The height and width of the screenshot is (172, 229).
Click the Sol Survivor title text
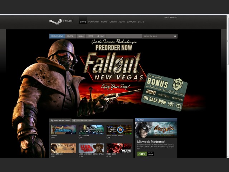coord(84,135)
